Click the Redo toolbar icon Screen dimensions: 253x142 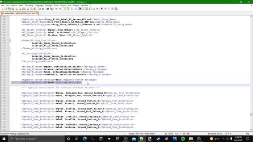coord(43,9)
